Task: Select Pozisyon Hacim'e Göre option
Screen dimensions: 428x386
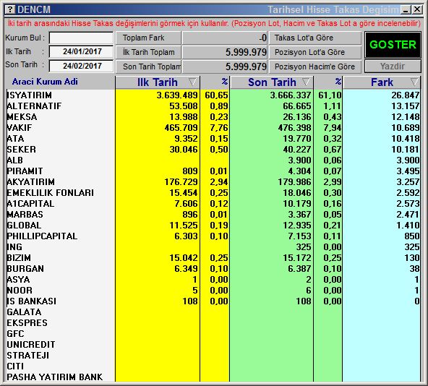Action: point(315,67)
